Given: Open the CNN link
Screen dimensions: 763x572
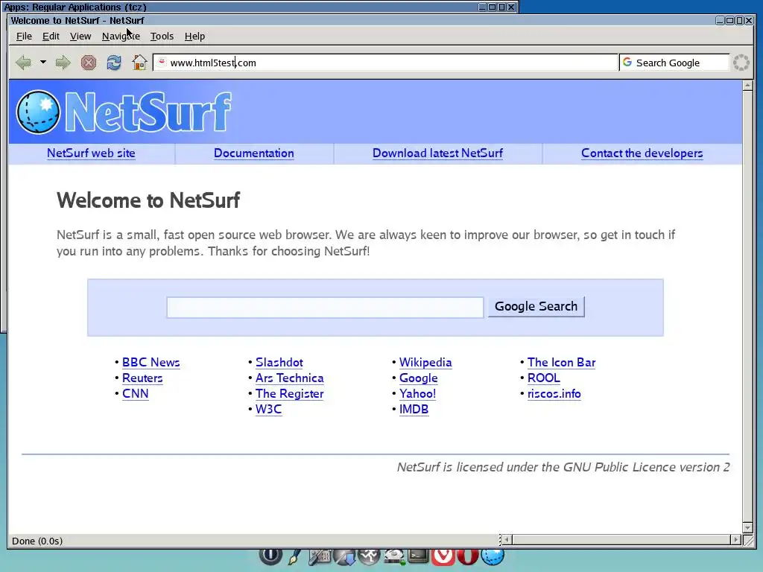Looking at the screenshot, I should 136,393.
